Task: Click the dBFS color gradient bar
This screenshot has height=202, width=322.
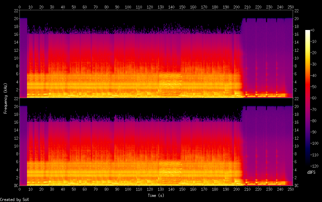Action: [307, 98]
